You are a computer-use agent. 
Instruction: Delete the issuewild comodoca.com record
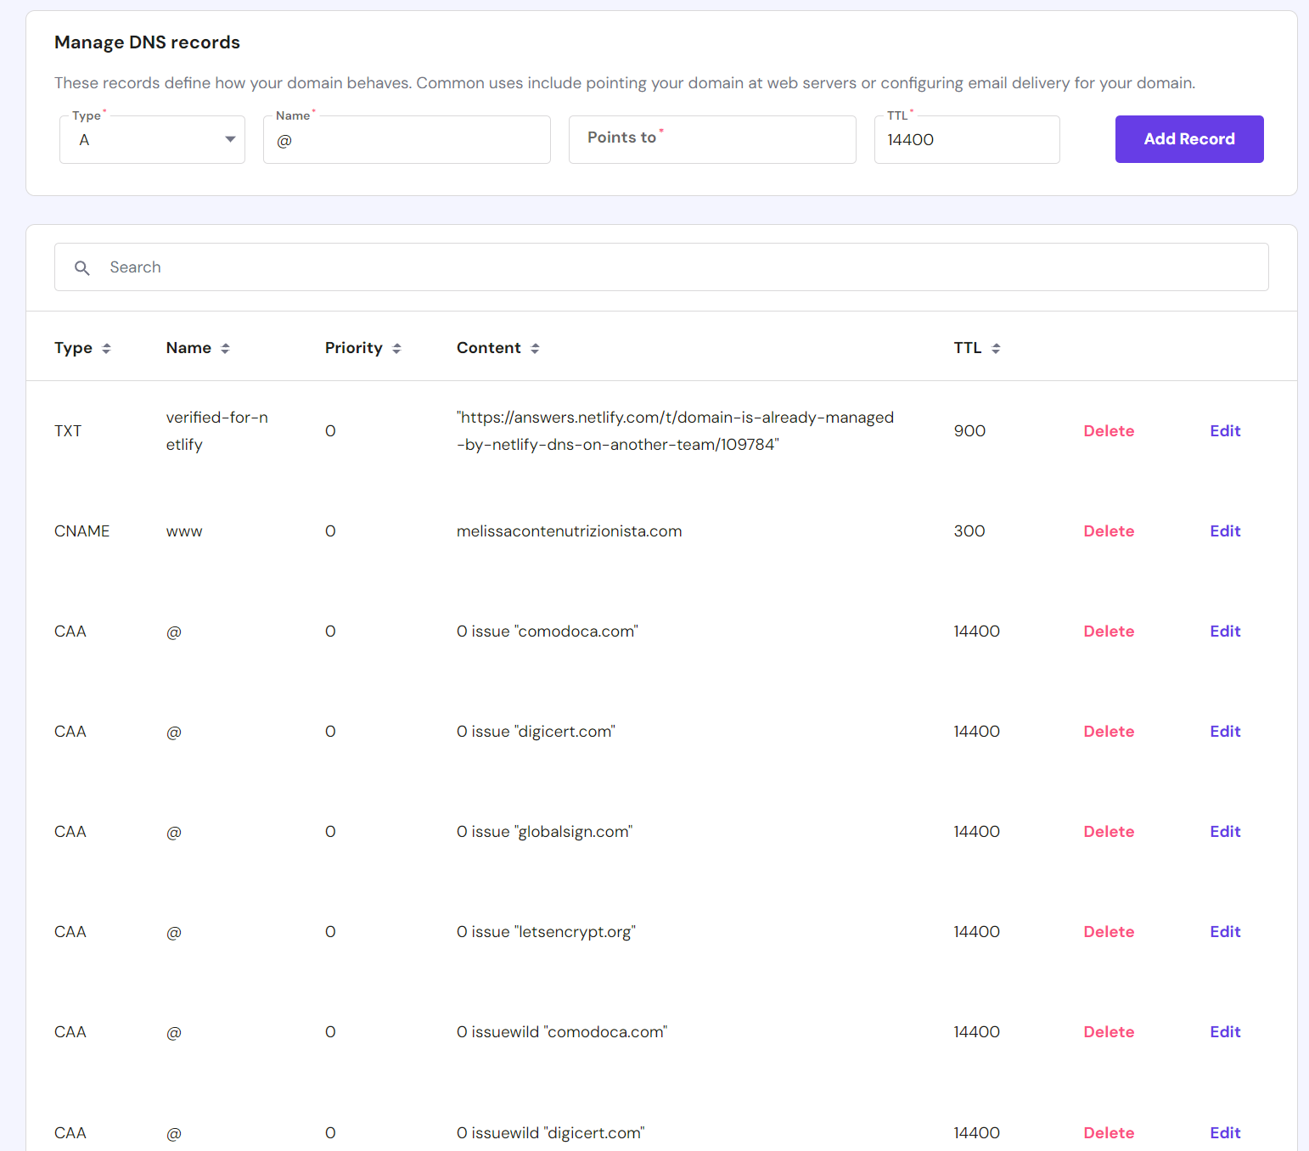1109,1032
